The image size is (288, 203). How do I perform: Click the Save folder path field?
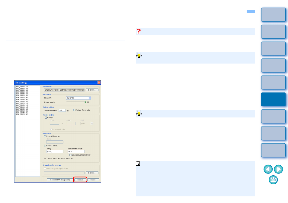coord(64,90)
